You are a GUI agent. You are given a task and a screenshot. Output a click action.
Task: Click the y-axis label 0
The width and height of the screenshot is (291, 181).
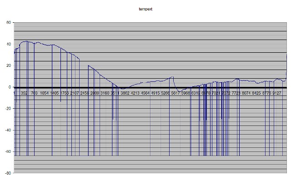(x=10, y=87)
